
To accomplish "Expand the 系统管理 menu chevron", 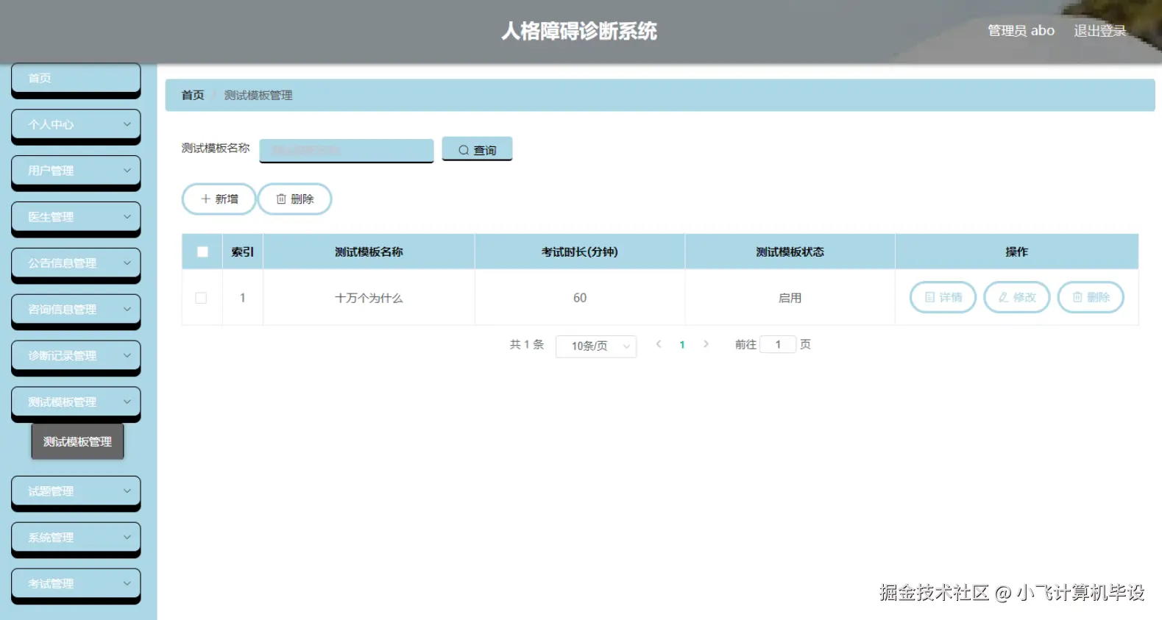I will pos(127,537).
